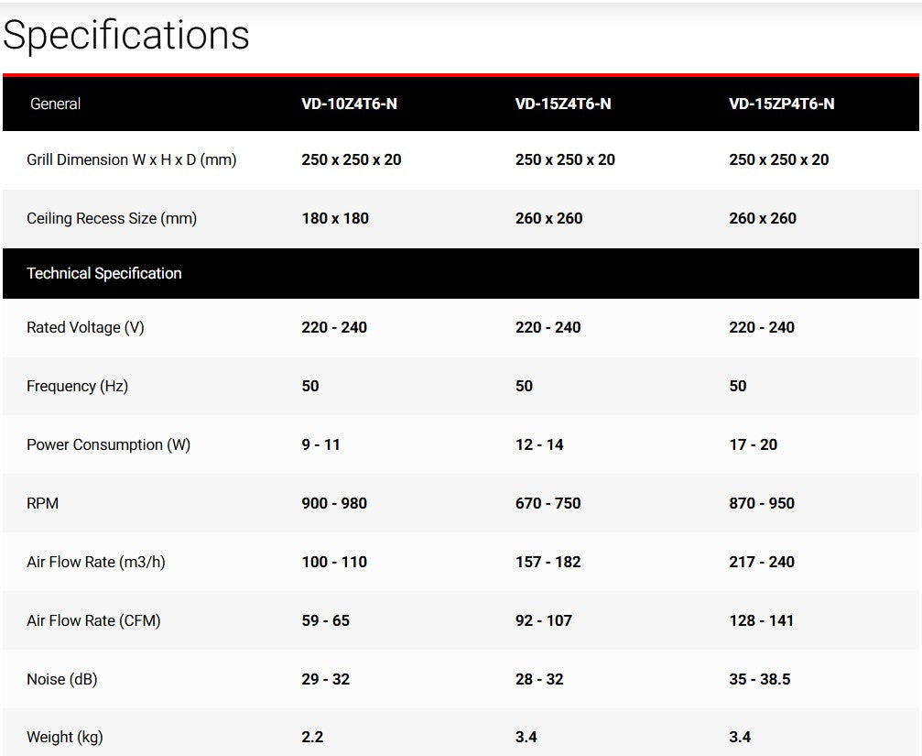Select the VD-15Z4T6-N column header
Viewport: 922px width, 756px height.
click(563, 104)
